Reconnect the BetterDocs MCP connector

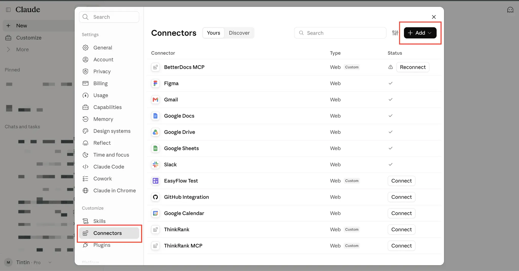(x=413, y=67)
